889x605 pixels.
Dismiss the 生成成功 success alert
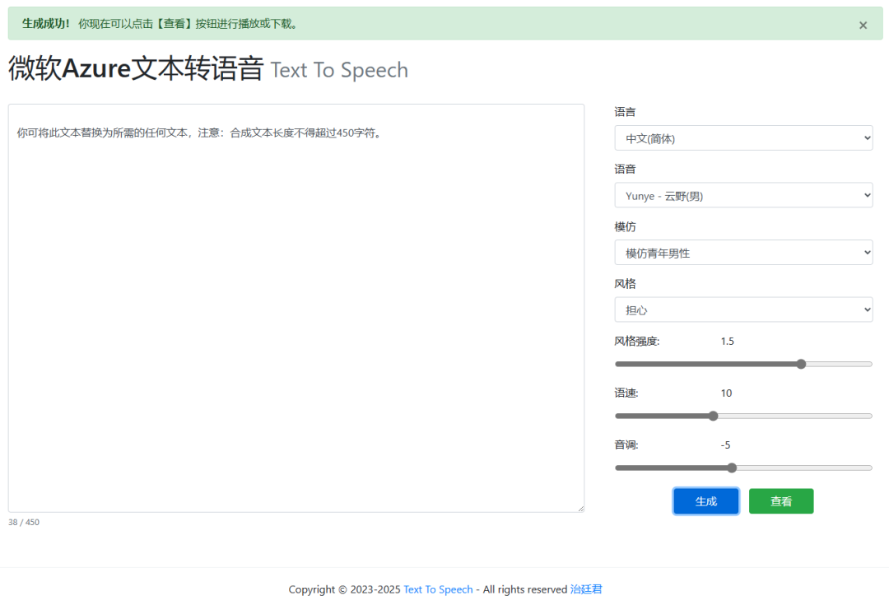click(x=863, y=25)
